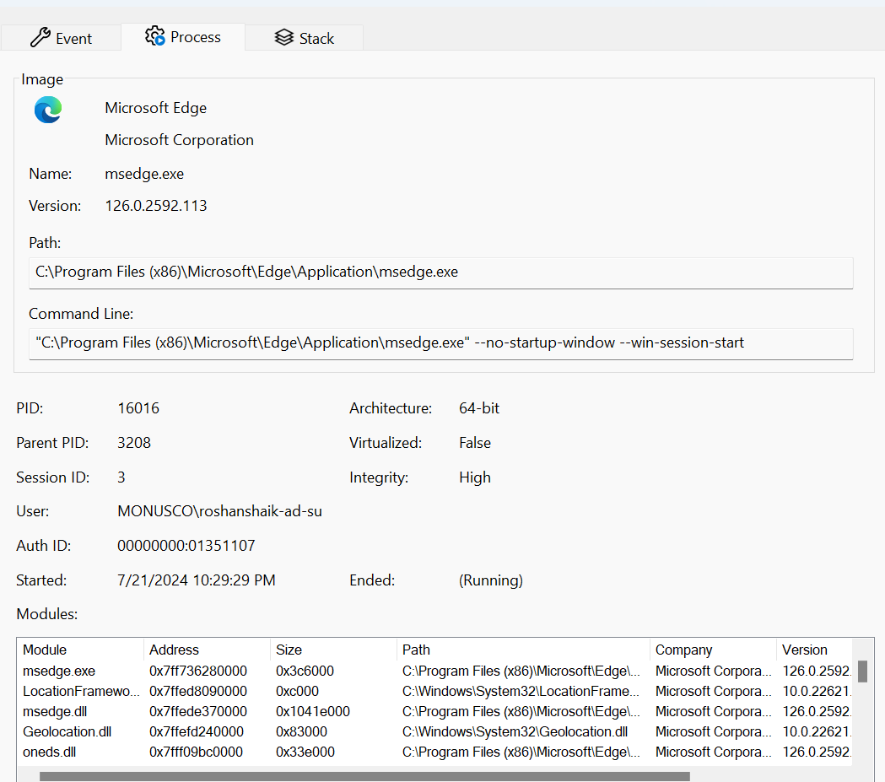
Task: Click the wrench icon on Event tab
Action: 40,37
